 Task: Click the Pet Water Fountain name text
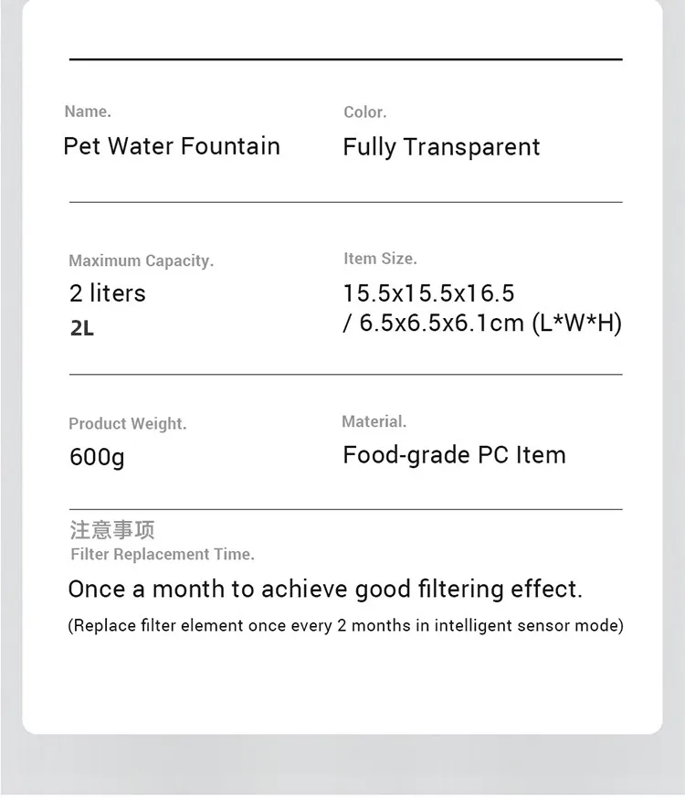click(172, 146)
